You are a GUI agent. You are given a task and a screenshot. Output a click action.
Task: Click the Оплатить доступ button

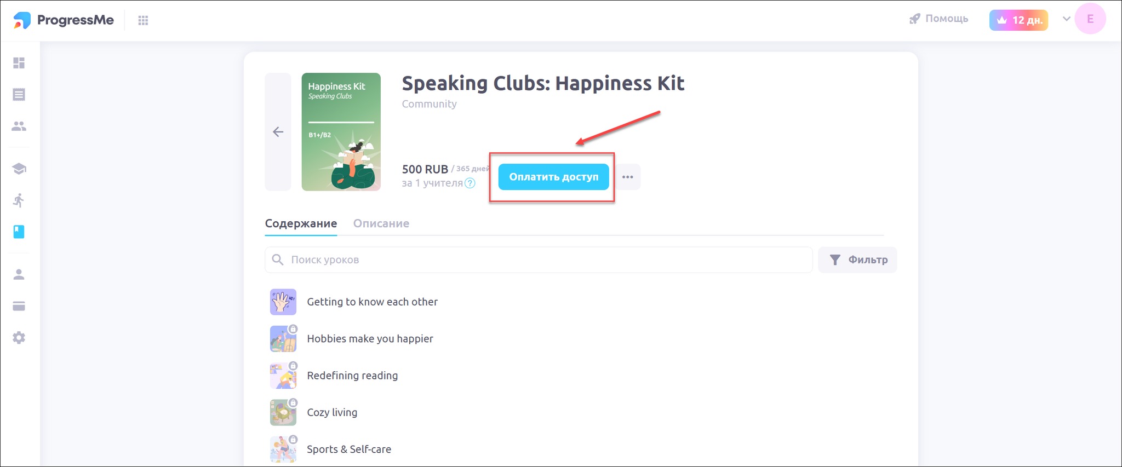click(554, 177)
